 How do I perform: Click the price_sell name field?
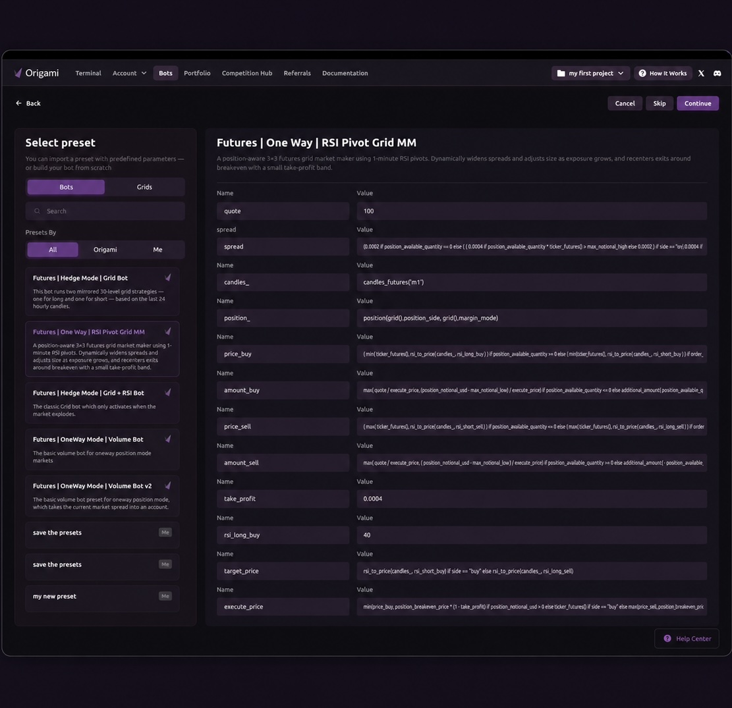[283, 427]
